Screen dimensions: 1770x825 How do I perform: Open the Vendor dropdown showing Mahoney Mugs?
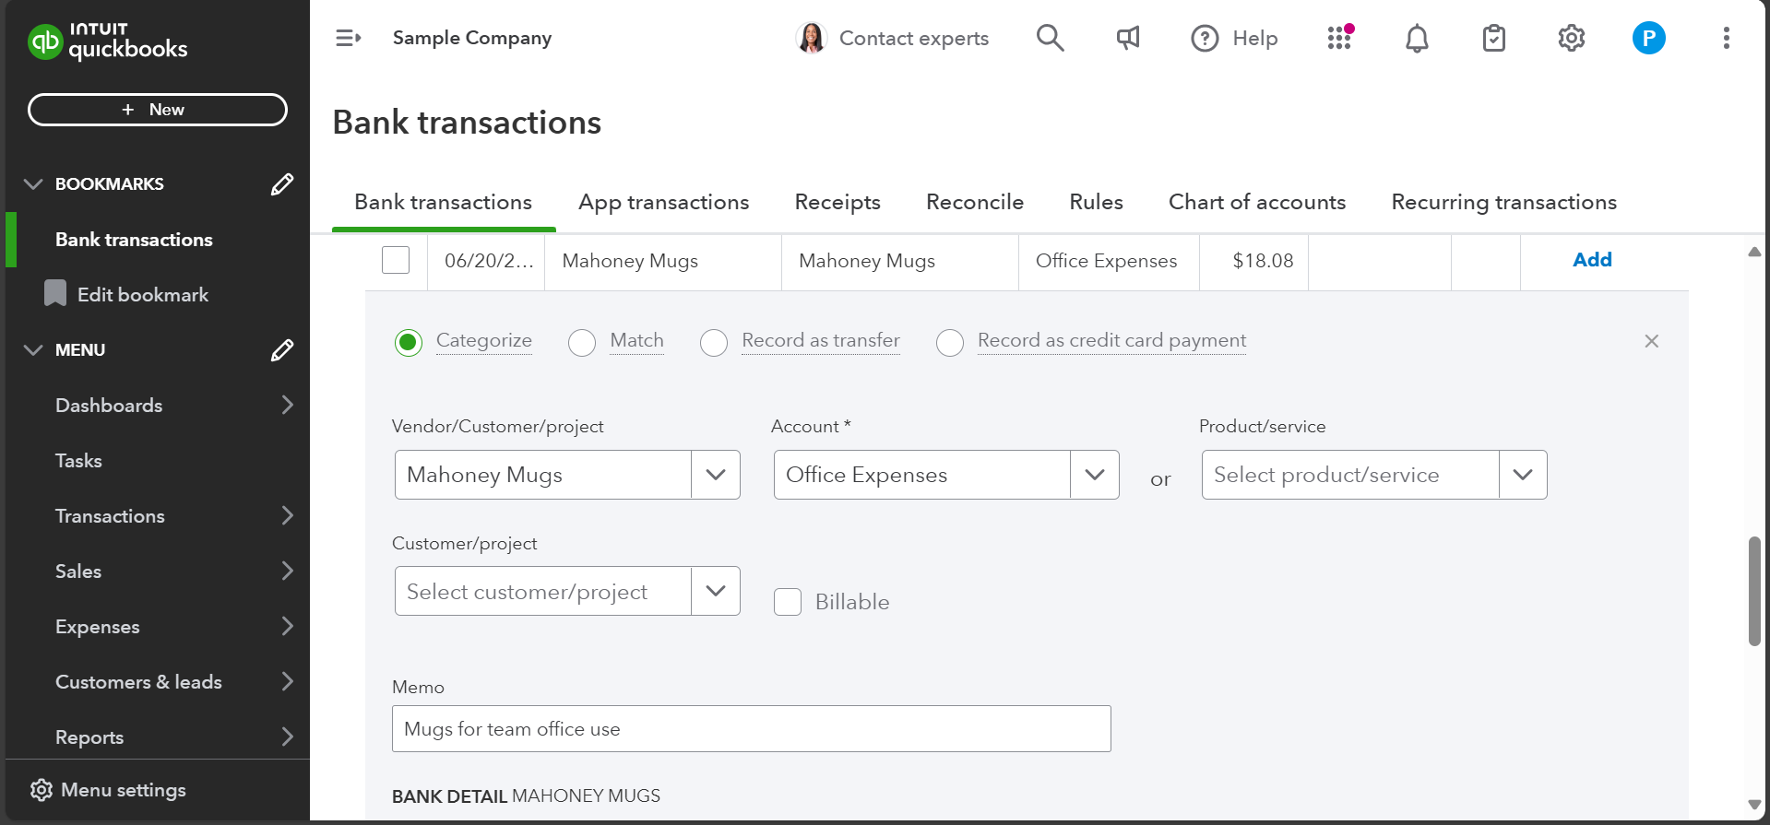pos(715,475)
